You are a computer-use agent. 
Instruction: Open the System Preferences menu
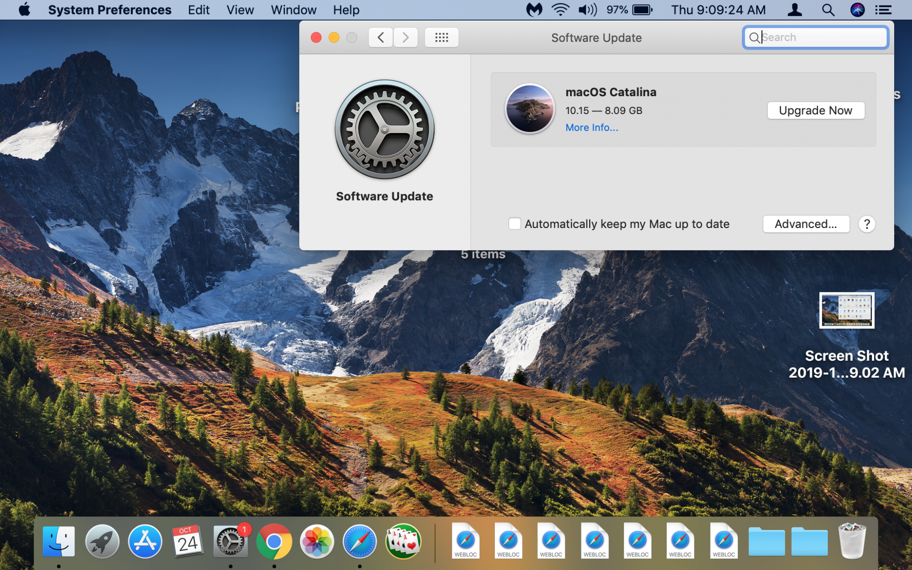(109, 10)
